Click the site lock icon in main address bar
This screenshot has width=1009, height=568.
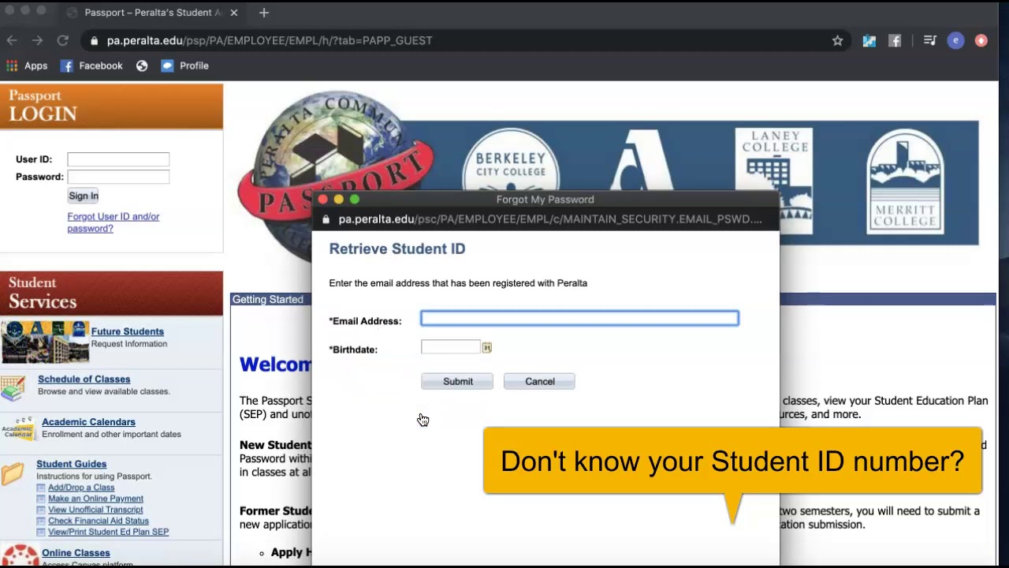(94, 40)
